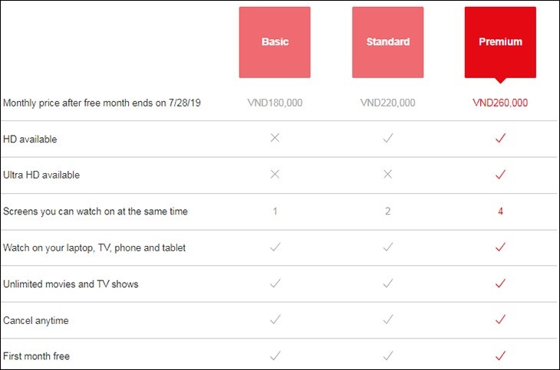Screen dimensions: 560x370
Task: Select the Basic plan tile
Action: [275, 42]
